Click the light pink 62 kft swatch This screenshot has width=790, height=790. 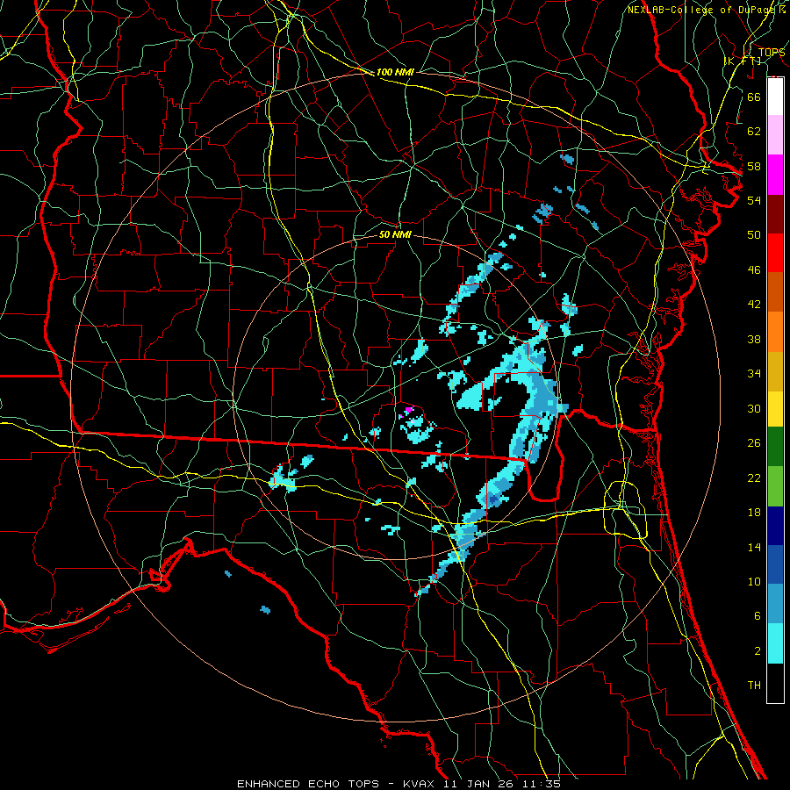coord(775,135)
